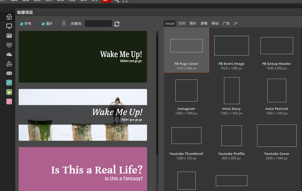The image size is (302, 191).
Task: Open the 照片 presets tab
Action: coord(193,23)
